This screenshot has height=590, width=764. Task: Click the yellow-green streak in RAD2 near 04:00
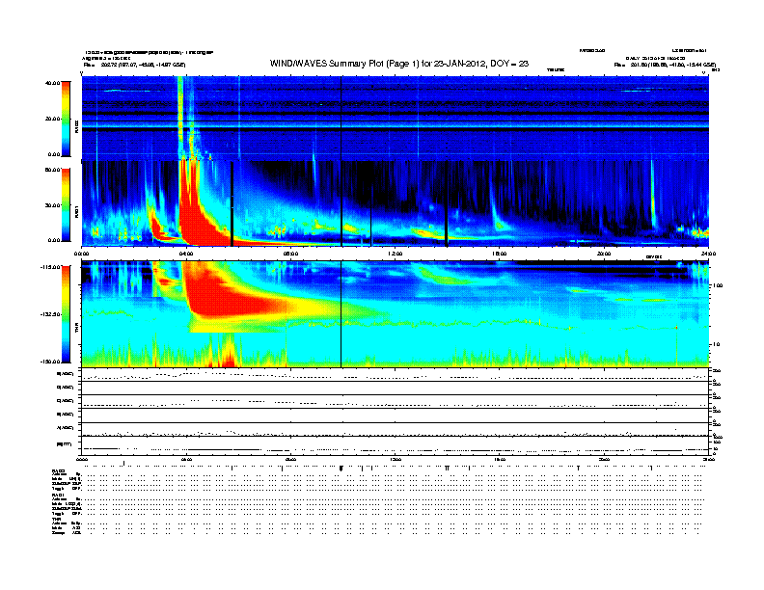pos(180,117)
